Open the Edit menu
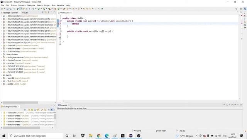Screen dimensions: 247x139 pos(7,5)
